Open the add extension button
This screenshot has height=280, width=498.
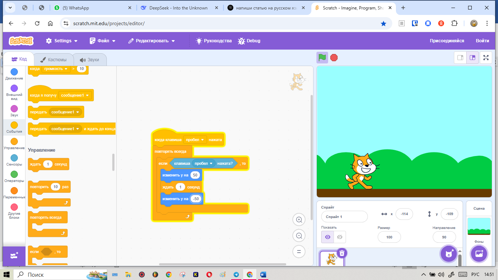click(x=14, y=256)
